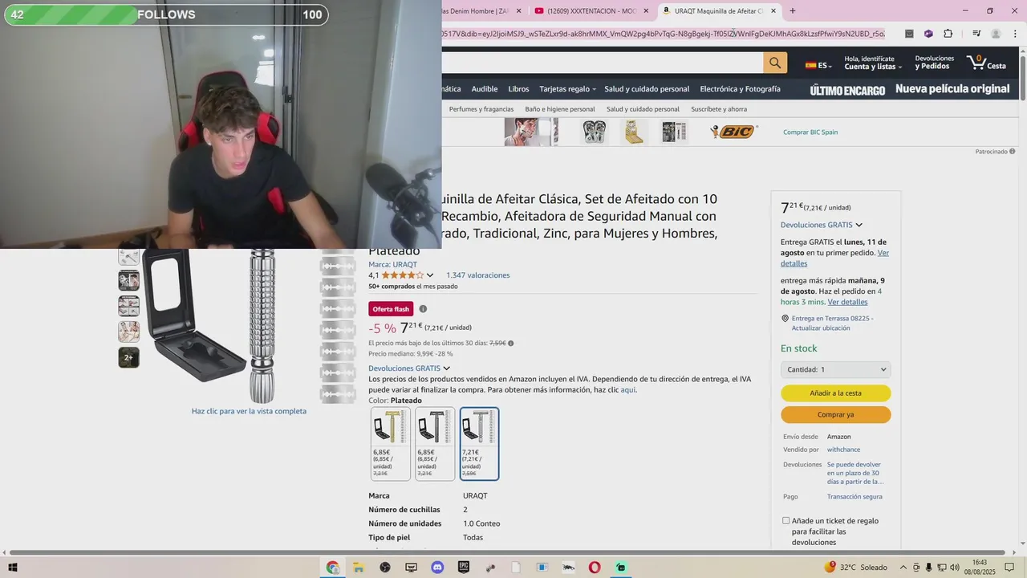The width and height of the screenshot is (1027, 578).
Task: Select the black color variant 6,85€
Action: 435,444
